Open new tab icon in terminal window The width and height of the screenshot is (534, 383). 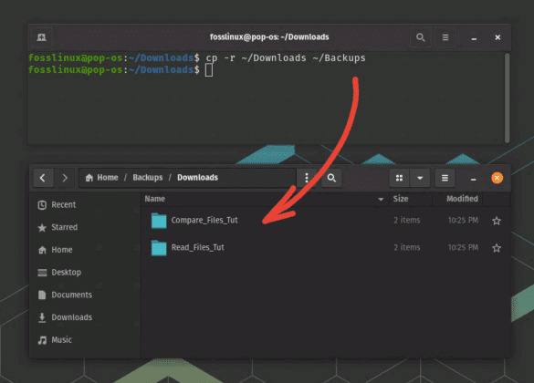tap(42, 37)
